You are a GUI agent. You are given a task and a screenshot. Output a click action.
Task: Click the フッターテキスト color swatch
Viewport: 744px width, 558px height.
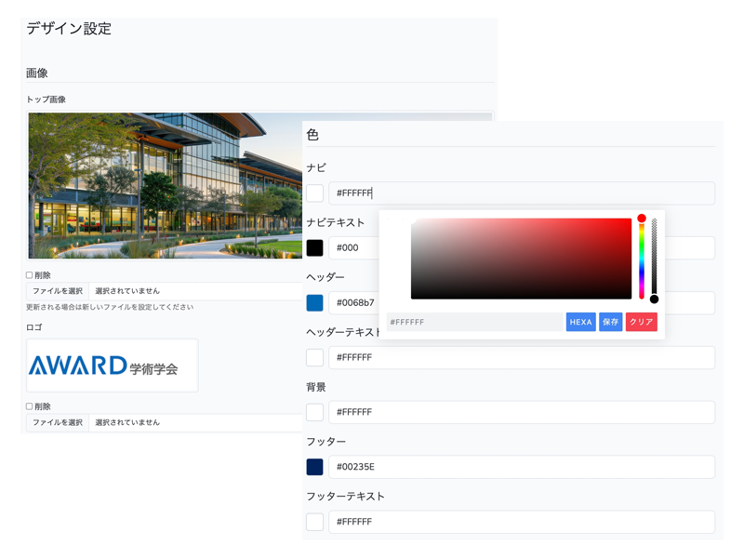pos(315,522)
